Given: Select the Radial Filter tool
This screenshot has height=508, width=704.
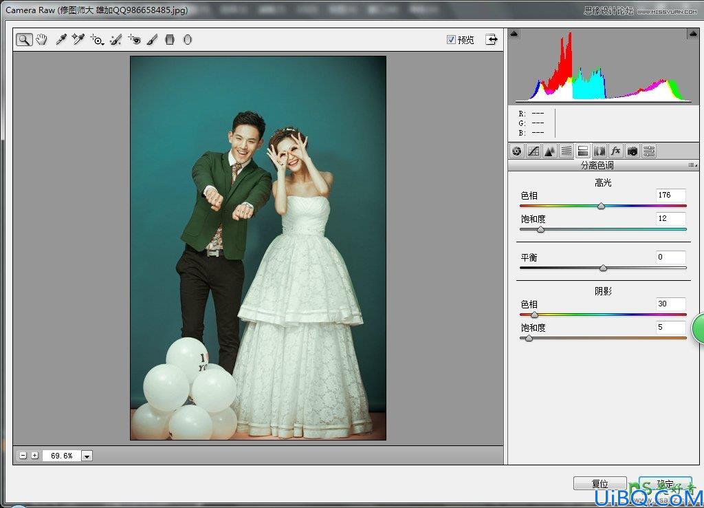Looking at the screenshot, I should tap(188, 39).
